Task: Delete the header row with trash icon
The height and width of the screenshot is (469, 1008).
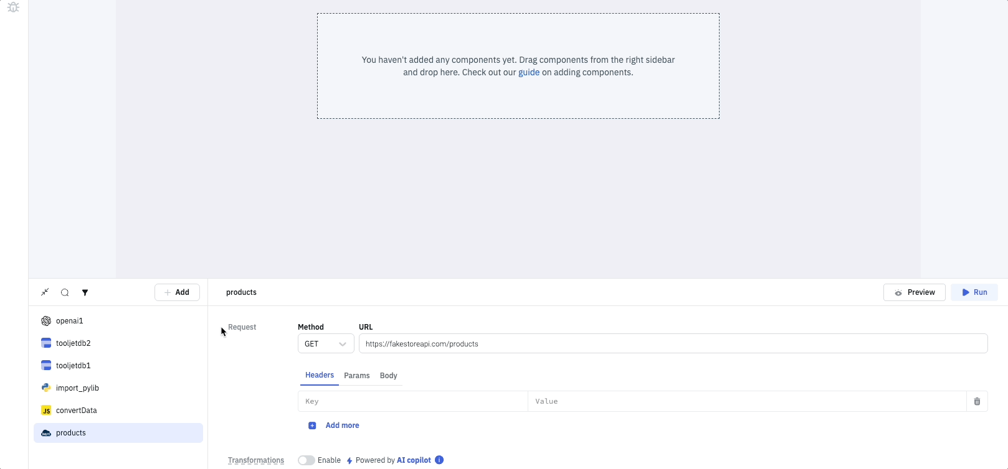Action: pyautogui.click(x=977, y=402)
